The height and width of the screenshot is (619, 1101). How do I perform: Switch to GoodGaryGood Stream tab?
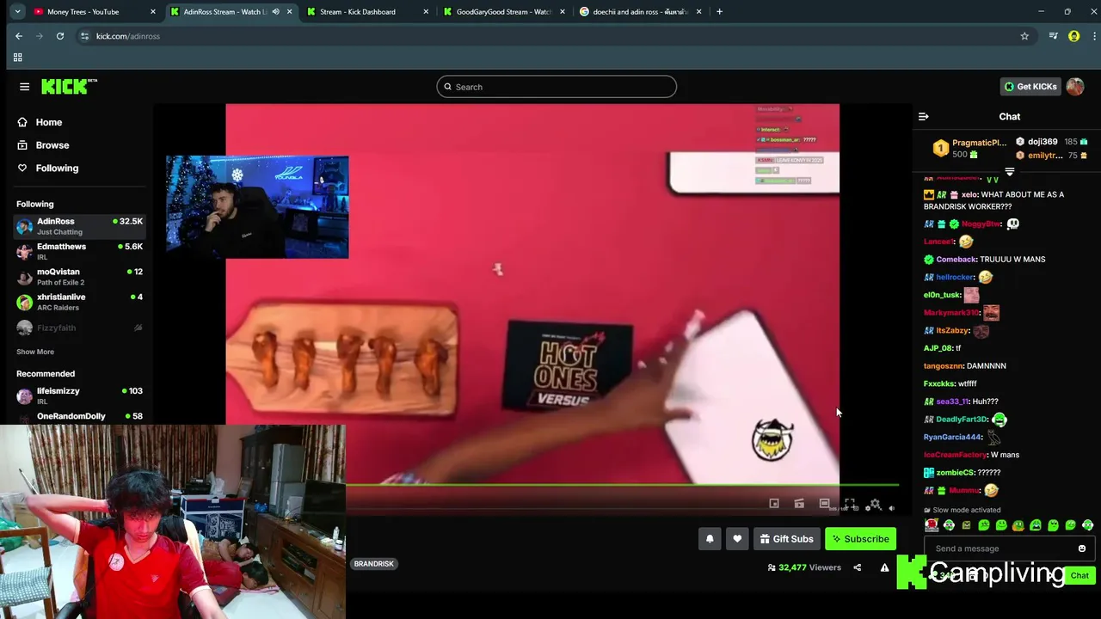point(503,12)
